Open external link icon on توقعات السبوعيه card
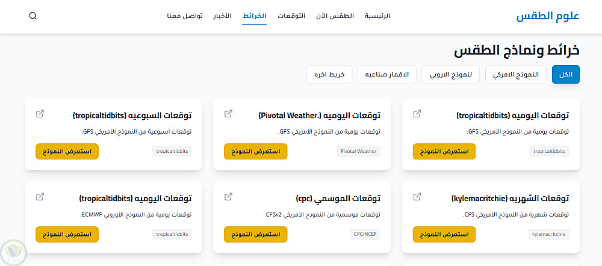Image resolution: width=602 pixels, height=266 pixels. 40,114
